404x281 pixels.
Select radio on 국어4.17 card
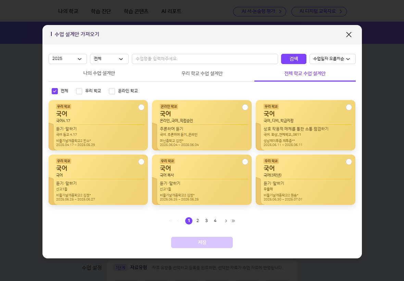tap(141, 107)
